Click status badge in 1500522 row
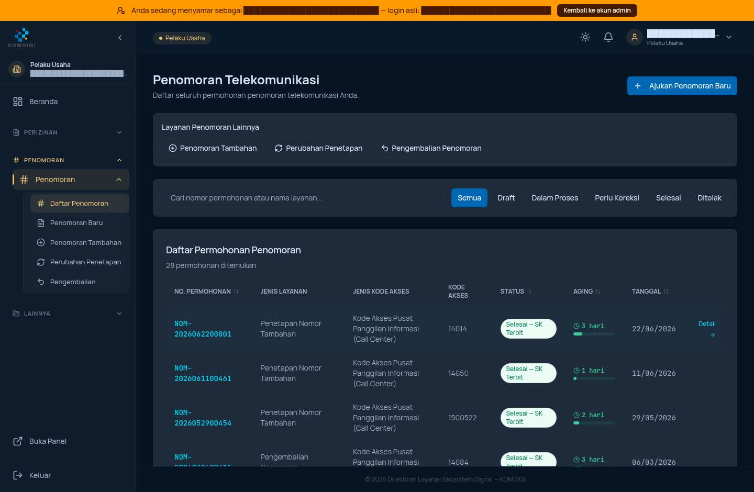 tap(528, 418)
